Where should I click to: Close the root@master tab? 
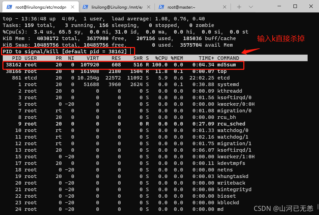(x=225, y=7)
